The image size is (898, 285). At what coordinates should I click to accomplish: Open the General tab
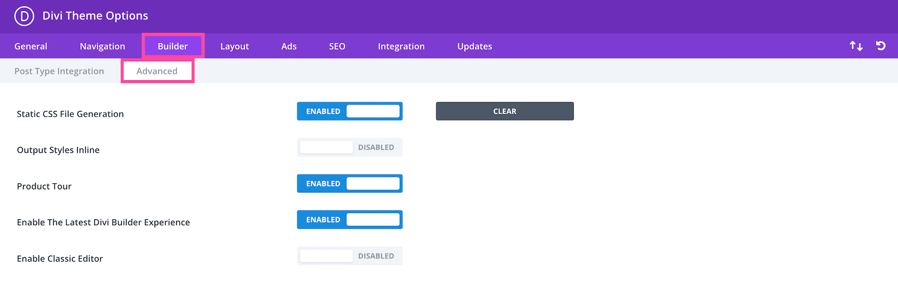click(31, 46)
